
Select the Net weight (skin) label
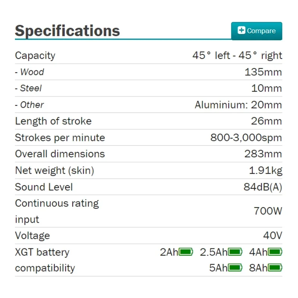(x=54, y=171)
